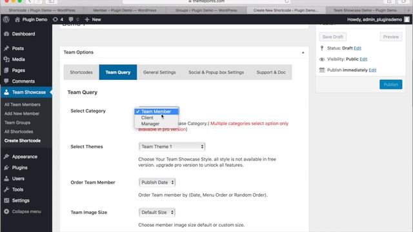
Task: Switch to Groups Plugin Demo browser tab
Action: coord(206,10)
